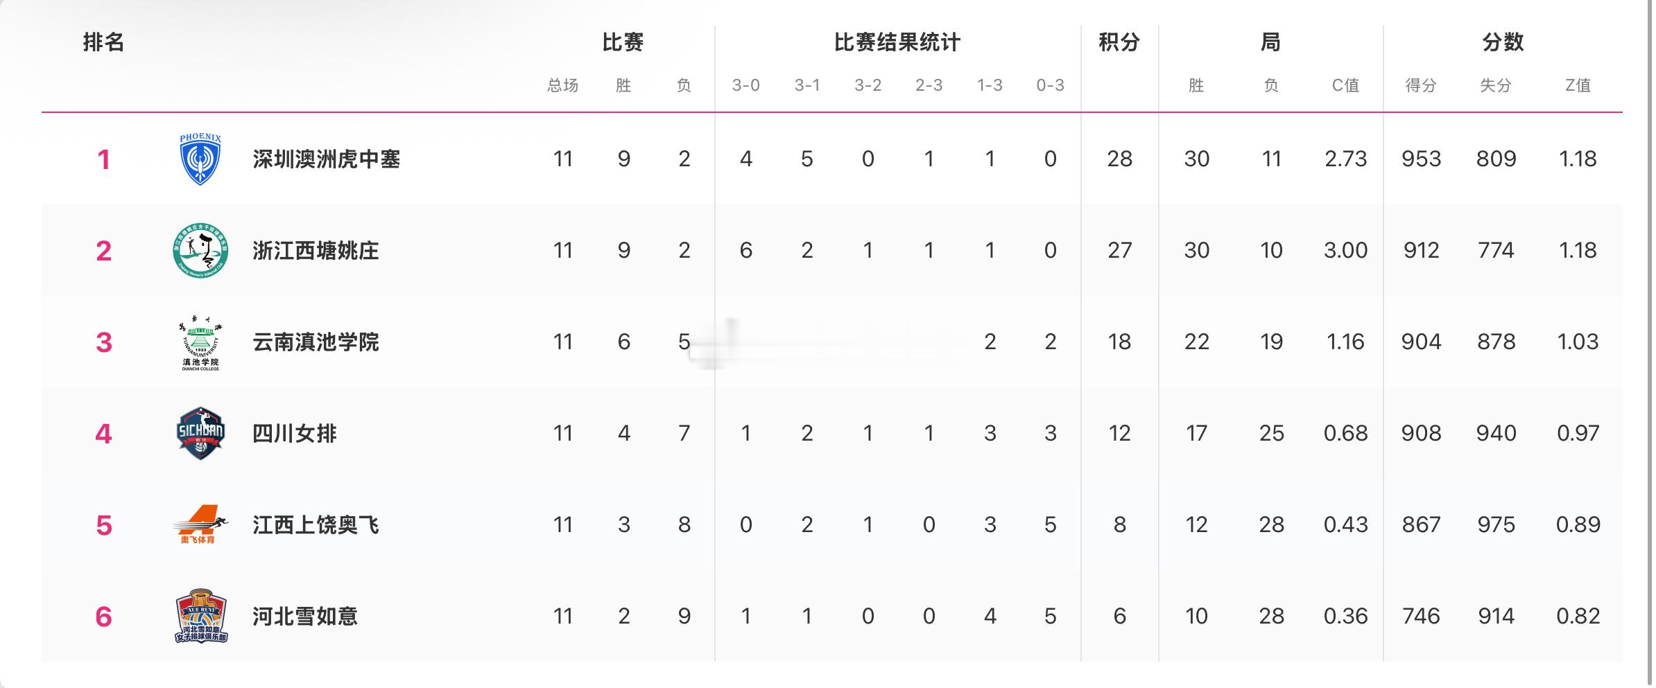The image size is (1656, 688).
Task: Click the 积分 column header
Action: pyautogui.click(x=1119, y=42)
